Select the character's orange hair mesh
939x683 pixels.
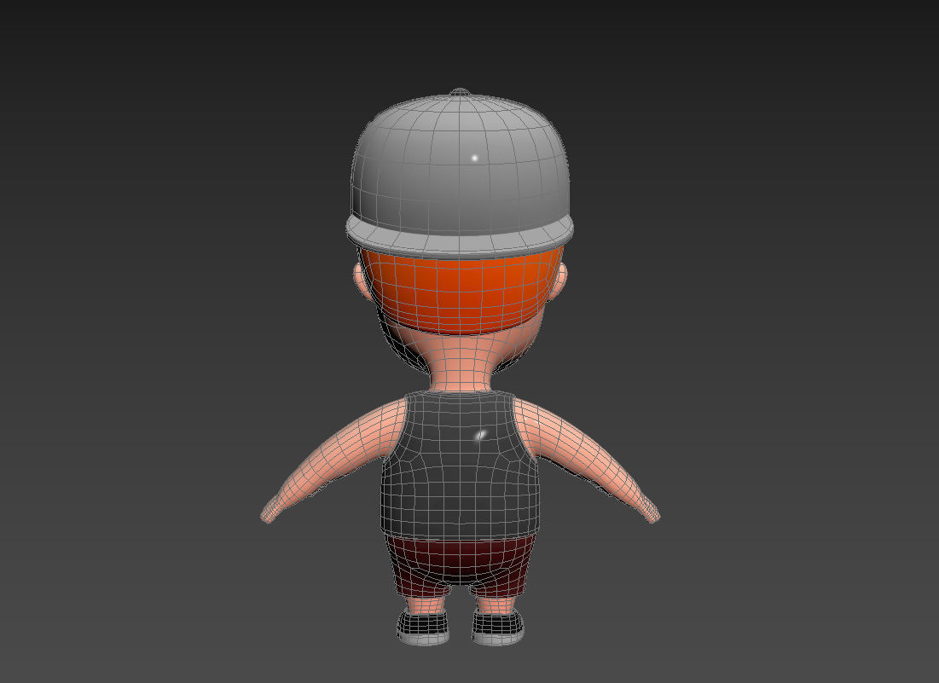click(x=460, y=292)
